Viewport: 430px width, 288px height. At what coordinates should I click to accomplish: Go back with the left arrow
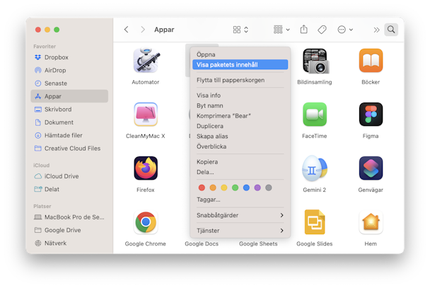pyautogui.click(x=126, y=30)
